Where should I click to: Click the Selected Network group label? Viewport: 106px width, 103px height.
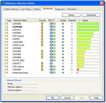coord(14,80)
